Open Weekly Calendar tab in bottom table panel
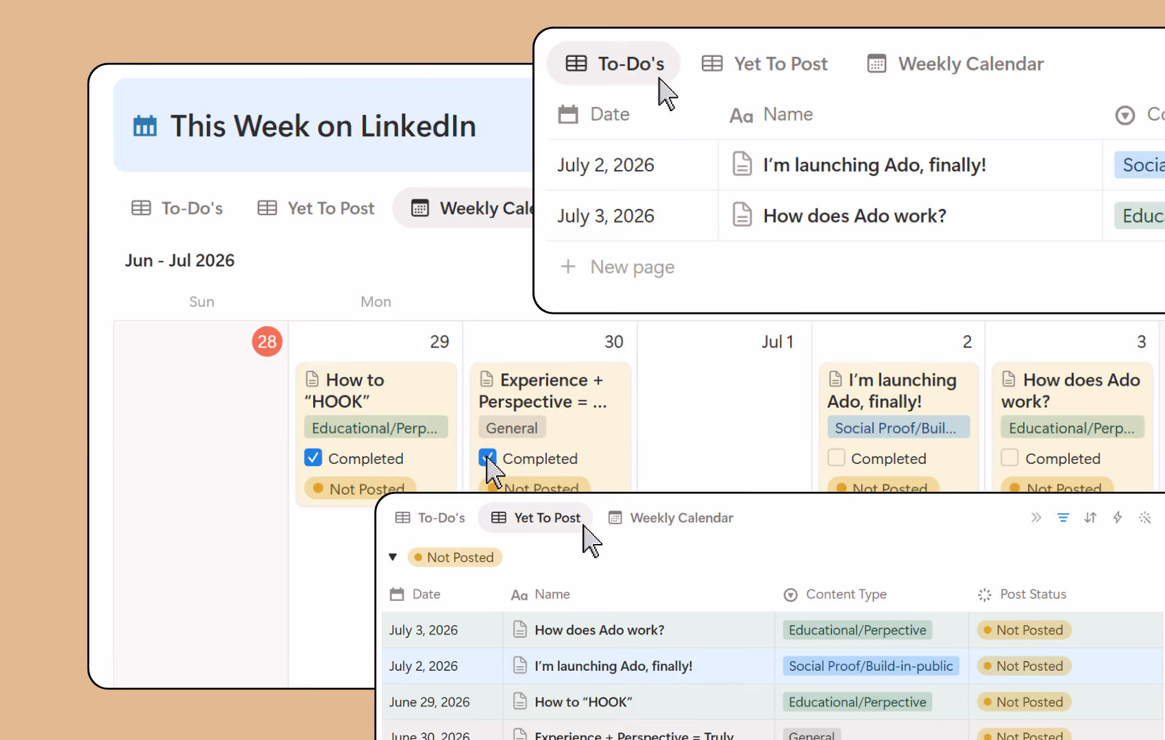Viewport: 1165px width, 740px height. (671, 518)
